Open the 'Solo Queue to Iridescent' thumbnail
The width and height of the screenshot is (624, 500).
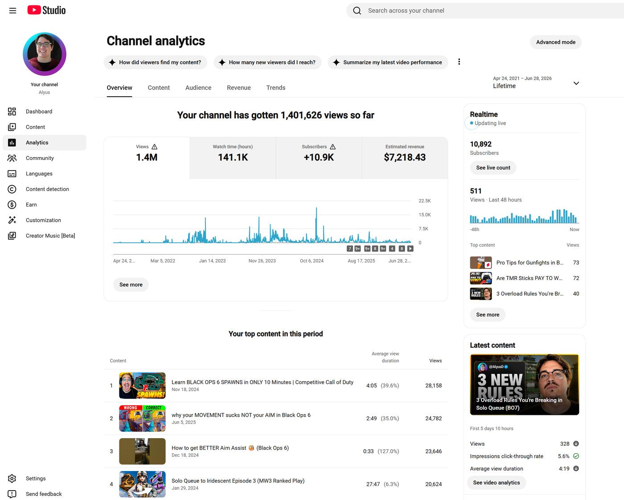pos(142,484)
